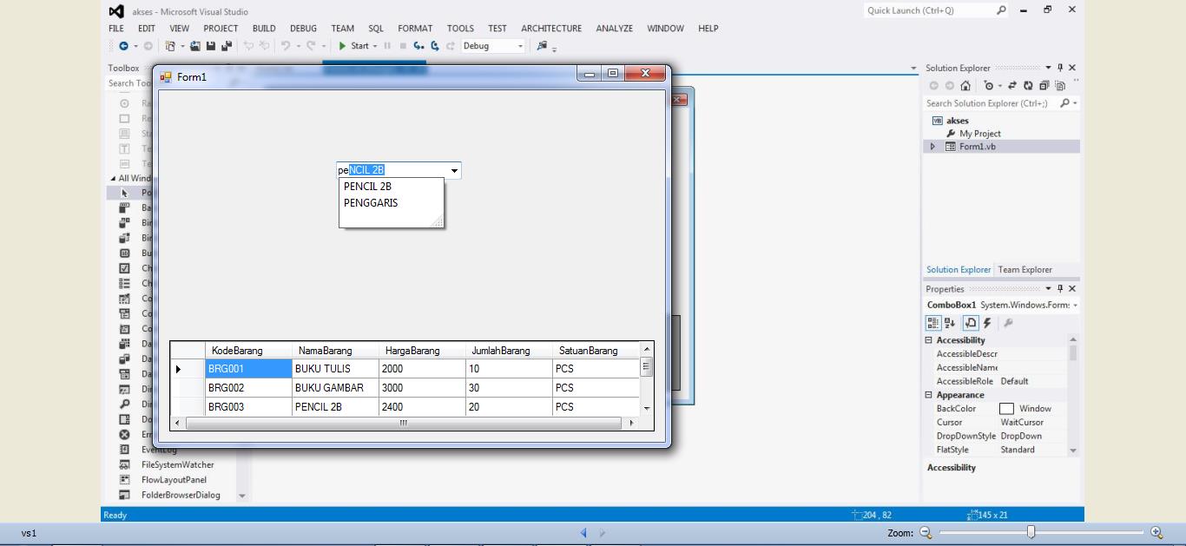Click the Save All toolbar icon
Viewport: 1186px width, 546px height.
click(227, 46)
